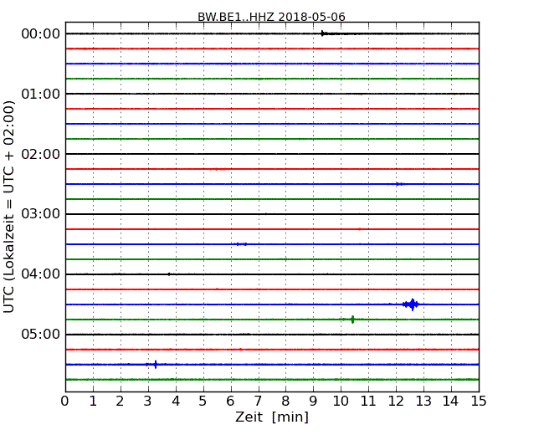544x435 pixels.
Task: Click x-axis tick label 12
Action: click(x=396, y=402)
